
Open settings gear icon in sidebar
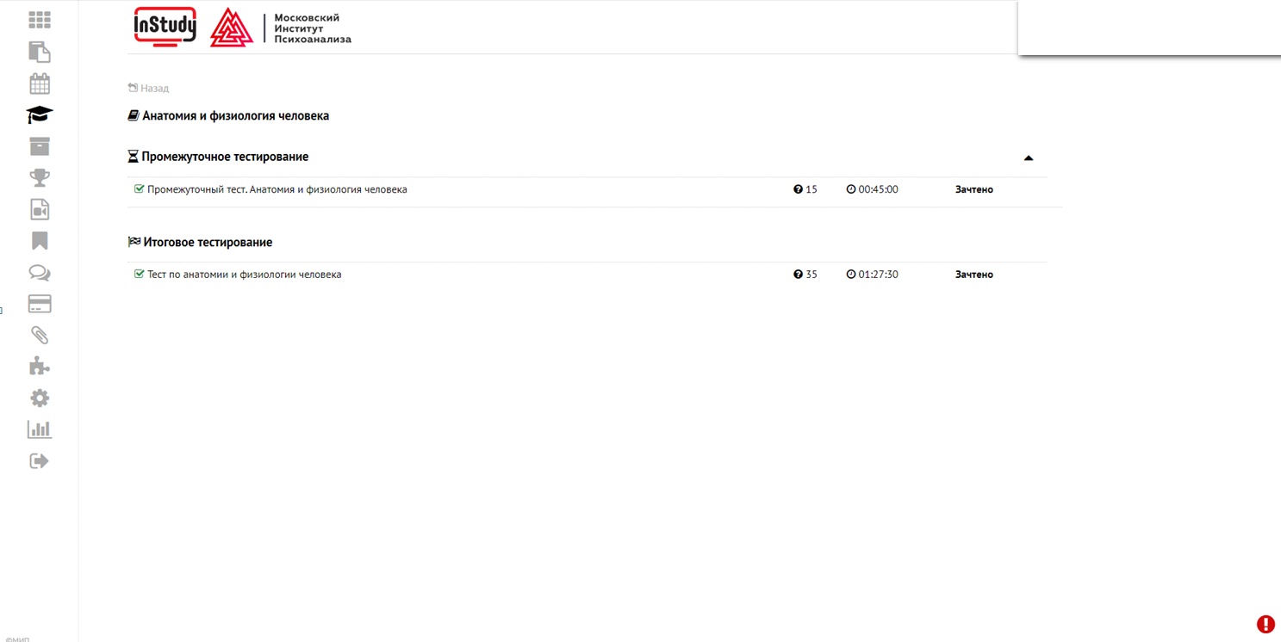coord(40,398)
